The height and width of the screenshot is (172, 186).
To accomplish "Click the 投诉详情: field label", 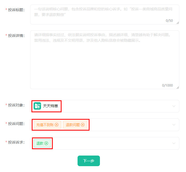I will click(16, 36).
